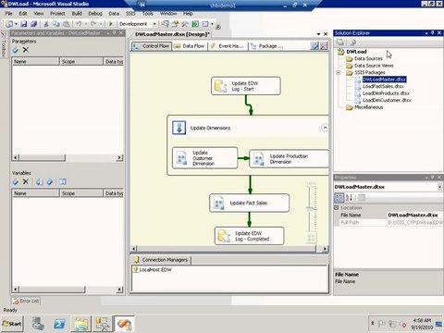The image size is (444, 333).
Task: Click the clock in the system tray
Action: click(x=422, y=324)
